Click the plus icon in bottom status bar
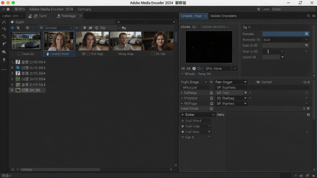 pyautogui.click(x=296, y=176)
